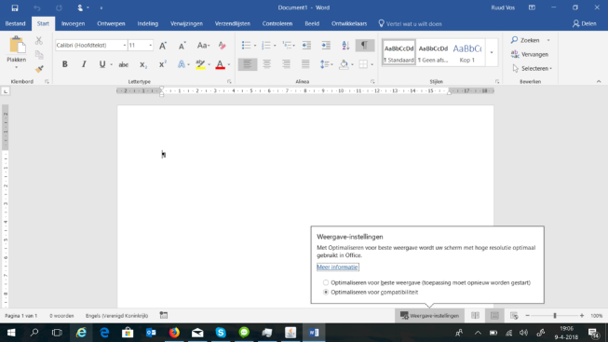Open Firefox from the taskbar
The height and width of the screenshot is (342, 608).
coord(174,333)
